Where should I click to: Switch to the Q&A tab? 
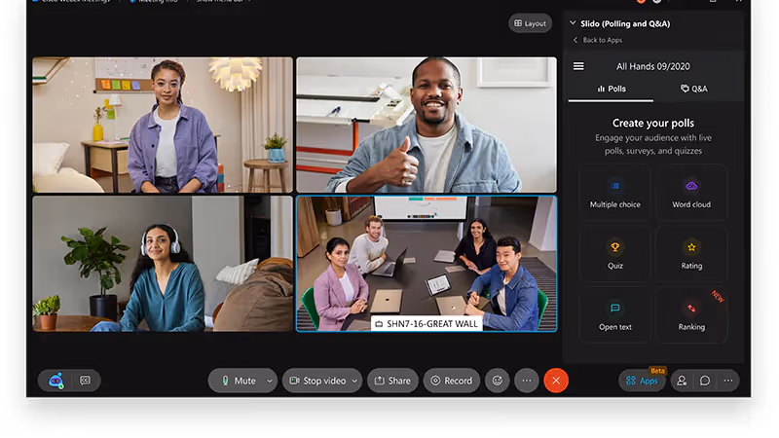point(694,89)
